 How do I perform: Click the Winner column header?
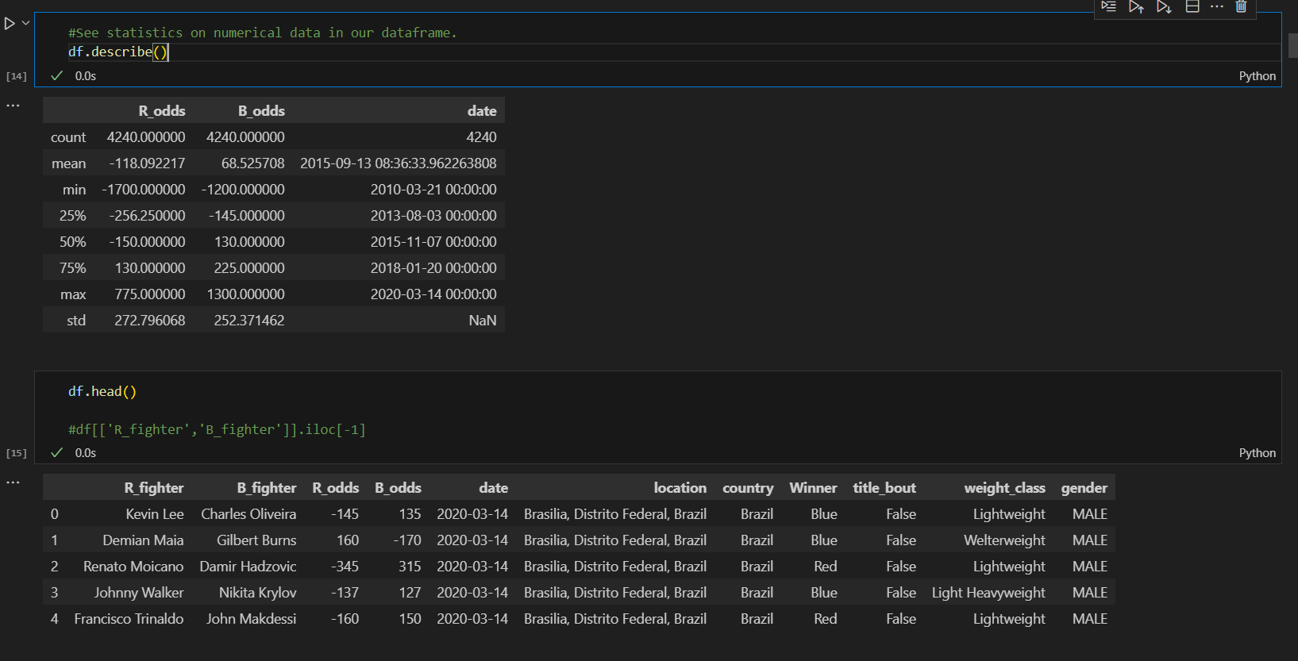pos(813,488)
